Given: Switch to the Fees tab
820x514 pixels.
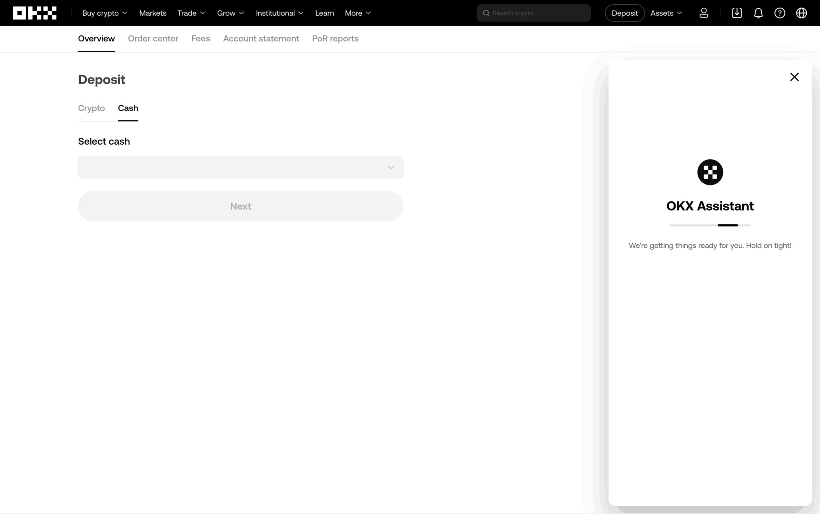Looking at the screenshot, I should 200,38.
